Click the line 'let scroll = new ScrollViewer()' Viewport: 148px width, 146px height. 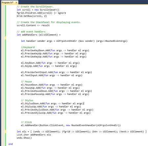click(x=38, y=10)
